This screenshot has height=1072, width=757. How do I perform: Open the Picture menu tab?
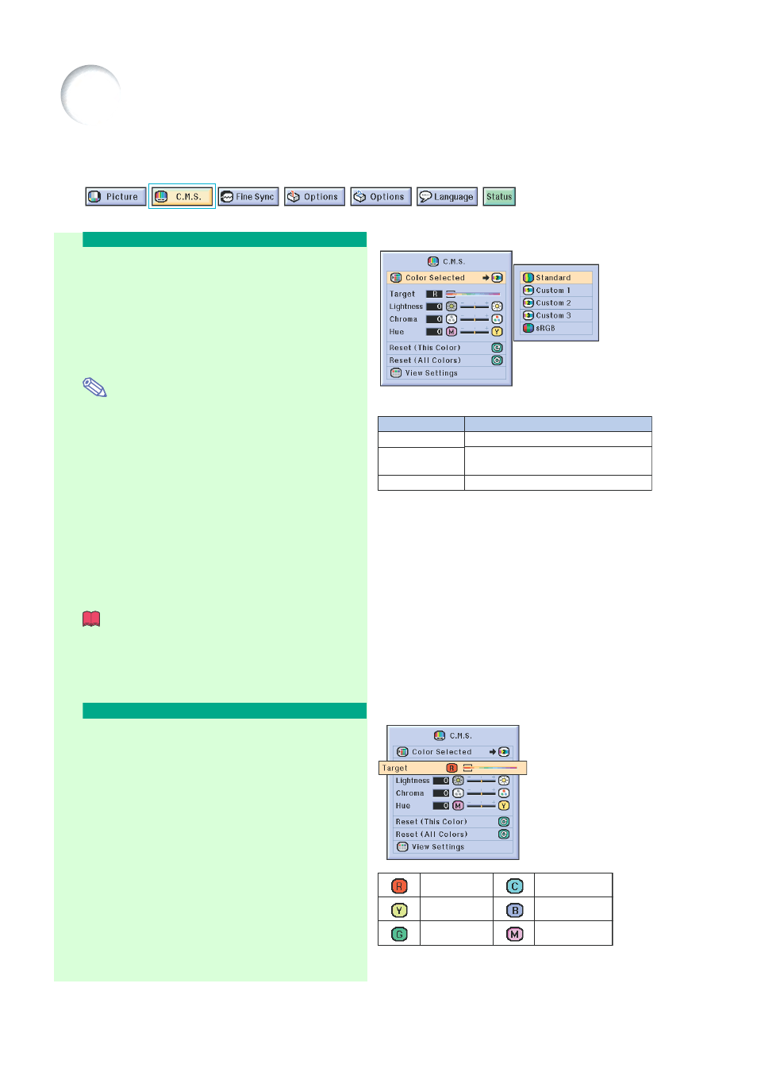[116, 197]
